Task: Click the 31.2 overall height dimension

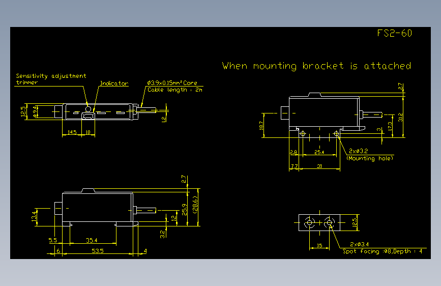Action: tap(400, 118)
